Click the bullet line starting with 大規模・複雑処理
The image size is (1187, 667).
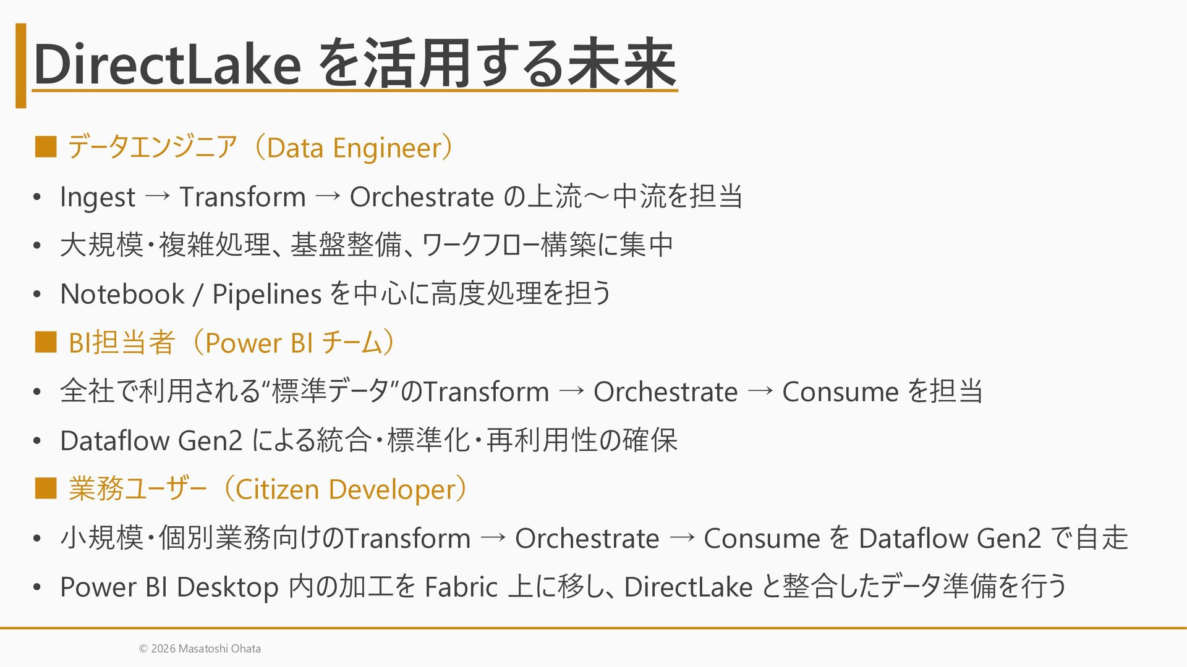[367, 245]
